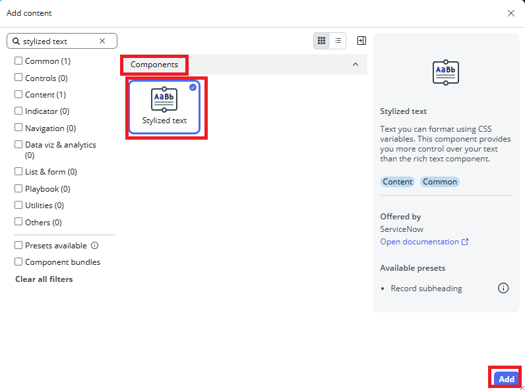This screenshot has width=525, height=390.
Task: Show info for Record subheading preset
Action: click(503, 289)
